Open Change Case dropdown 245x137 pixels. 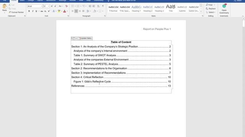[60, 6]
